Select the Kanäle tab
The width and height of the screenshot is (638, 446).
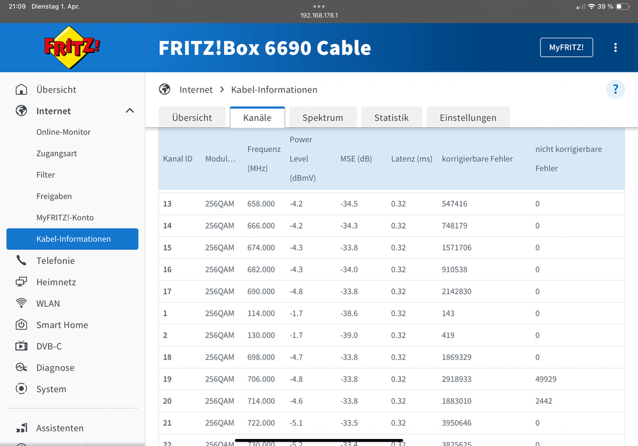pyautogui.click(x=257, y=118)
